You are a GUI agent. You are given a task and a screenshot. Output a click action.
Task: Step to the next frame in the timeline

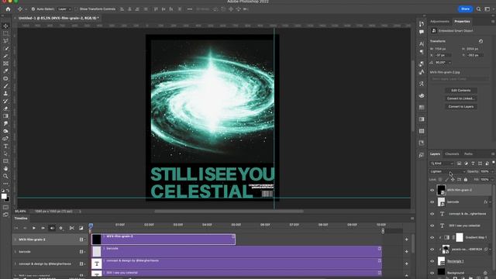[x=43, y=228]
